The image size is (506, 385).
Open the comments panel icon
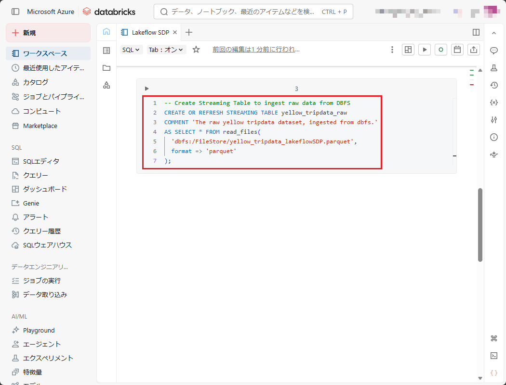tap(493, 51)
